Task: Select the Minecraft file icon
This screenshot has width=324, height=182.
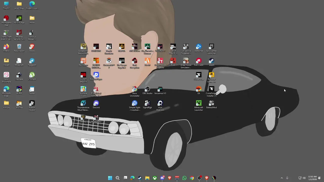Action: coord(19,62)
